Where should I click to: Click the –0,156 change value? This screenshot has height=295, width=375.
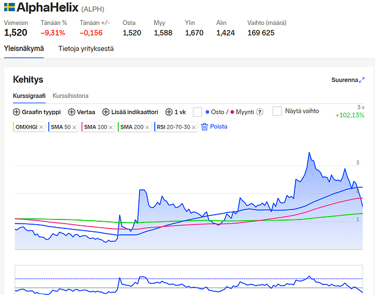coord(91,33)
